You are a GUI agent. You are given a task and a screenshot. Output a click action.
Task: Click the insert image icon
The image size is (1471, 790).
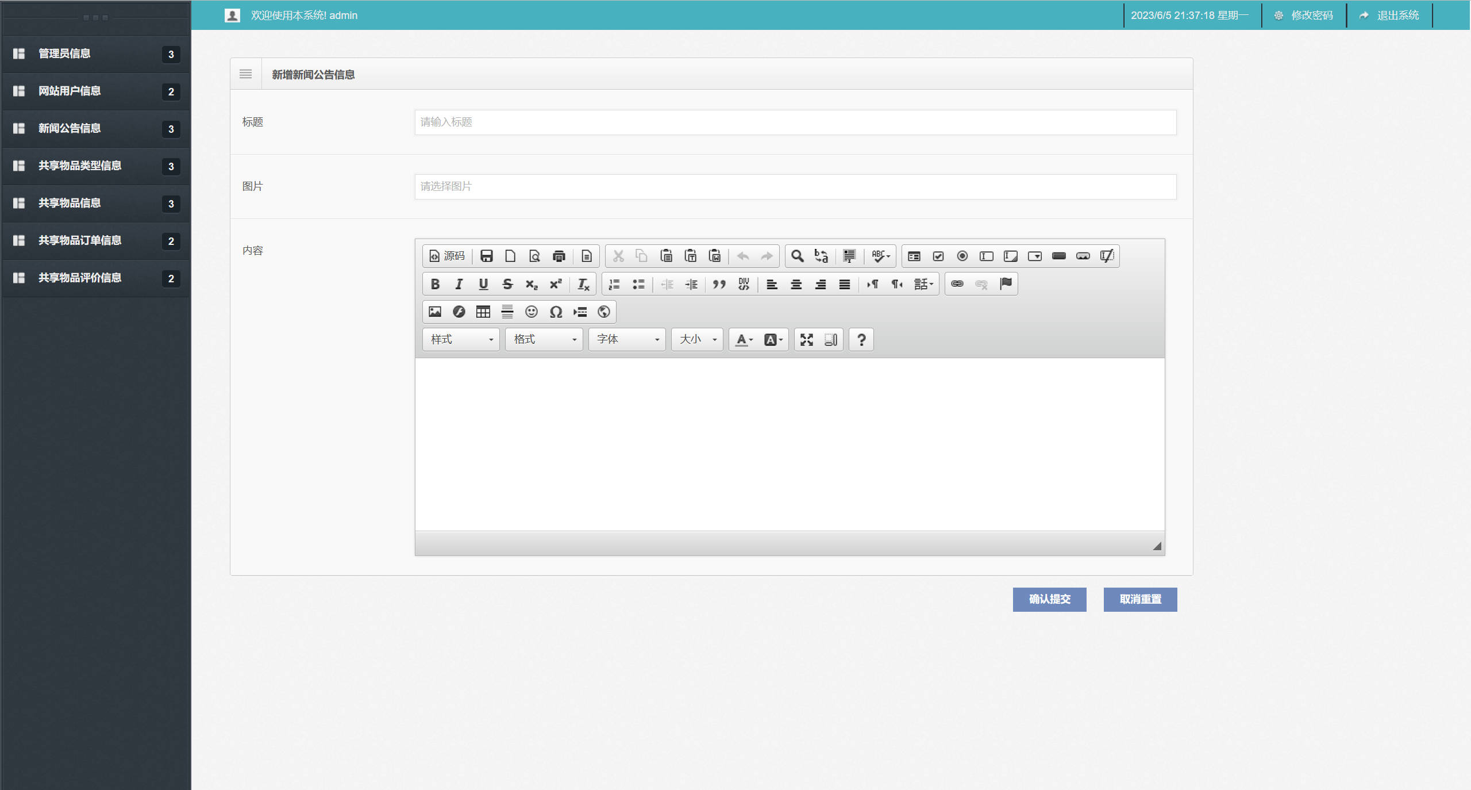click(435, 312)
